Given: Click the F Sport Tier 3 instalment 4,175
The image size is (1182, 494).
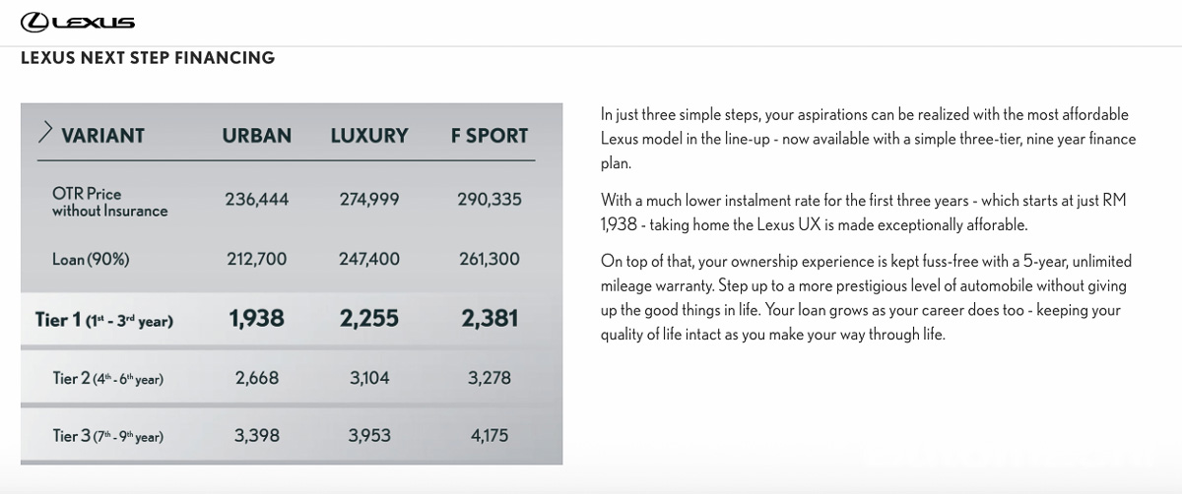Looking at the screenshot, I should (x=490, y=435).
